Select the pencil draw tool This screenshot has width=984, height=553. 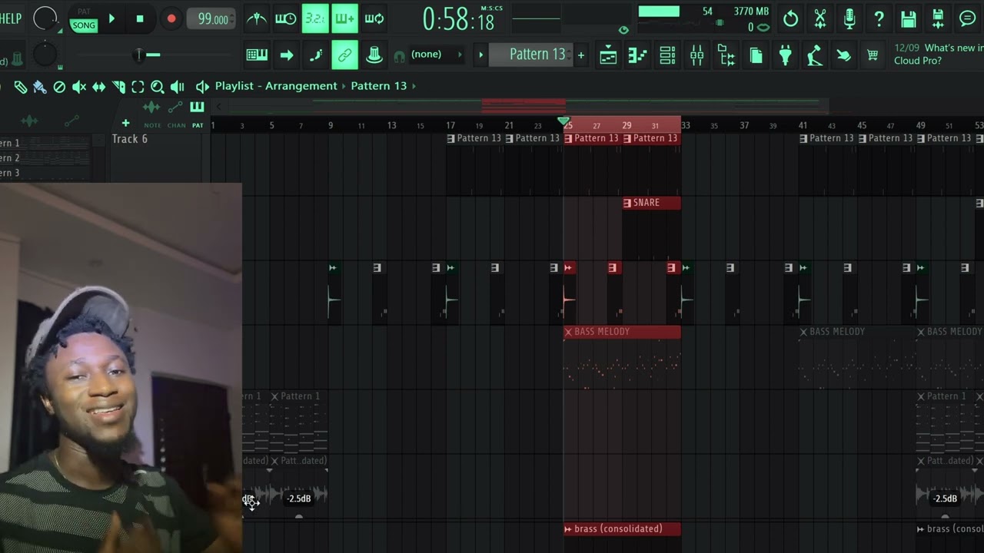(21, 87)
